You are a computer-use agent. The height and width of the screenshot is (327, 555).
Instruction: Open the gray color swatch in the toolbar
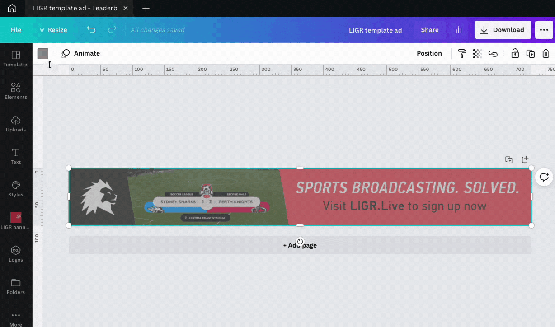pyautogui.click(x=43, y=54)
